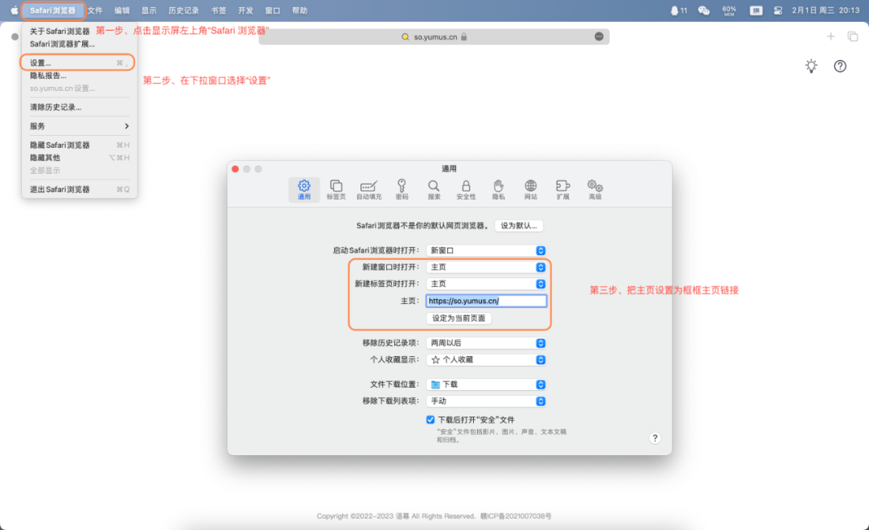Open the Privacy (隐私) hand icon pane
Image resolution: width=869 pixels, height=530 pixels.
[x=498, y=190]
